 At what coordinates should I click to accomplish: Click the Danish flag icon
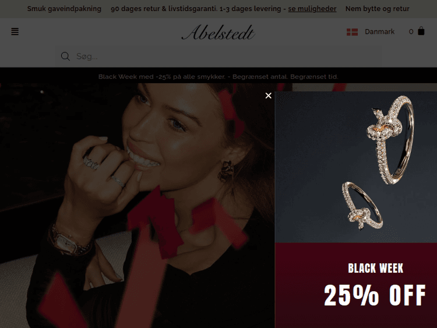coord(352,32)
